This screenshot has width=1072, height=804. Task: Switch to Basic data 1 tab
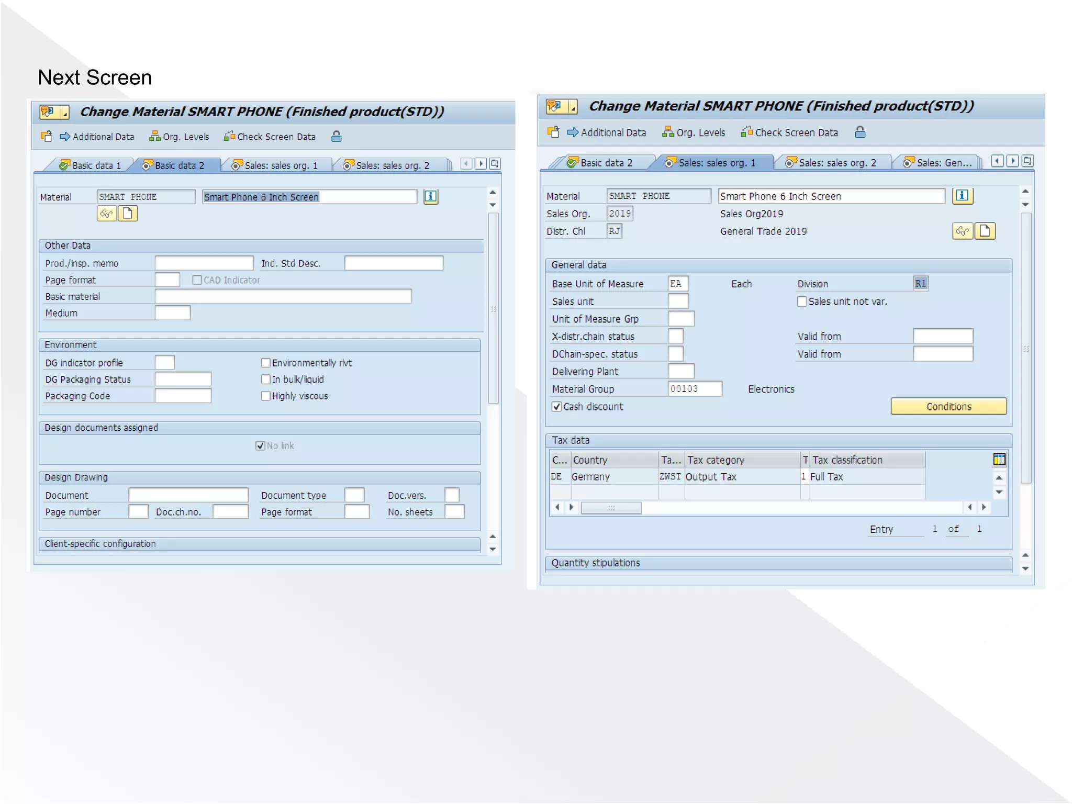pyautogui.click(x=91, y=165)
